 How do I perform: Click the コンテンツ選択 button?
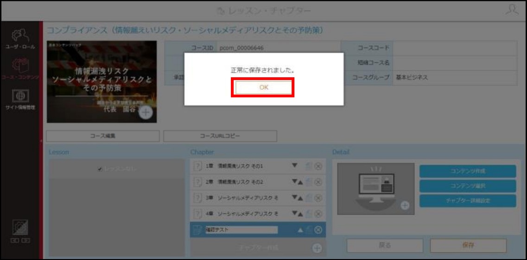coord(468,186)
